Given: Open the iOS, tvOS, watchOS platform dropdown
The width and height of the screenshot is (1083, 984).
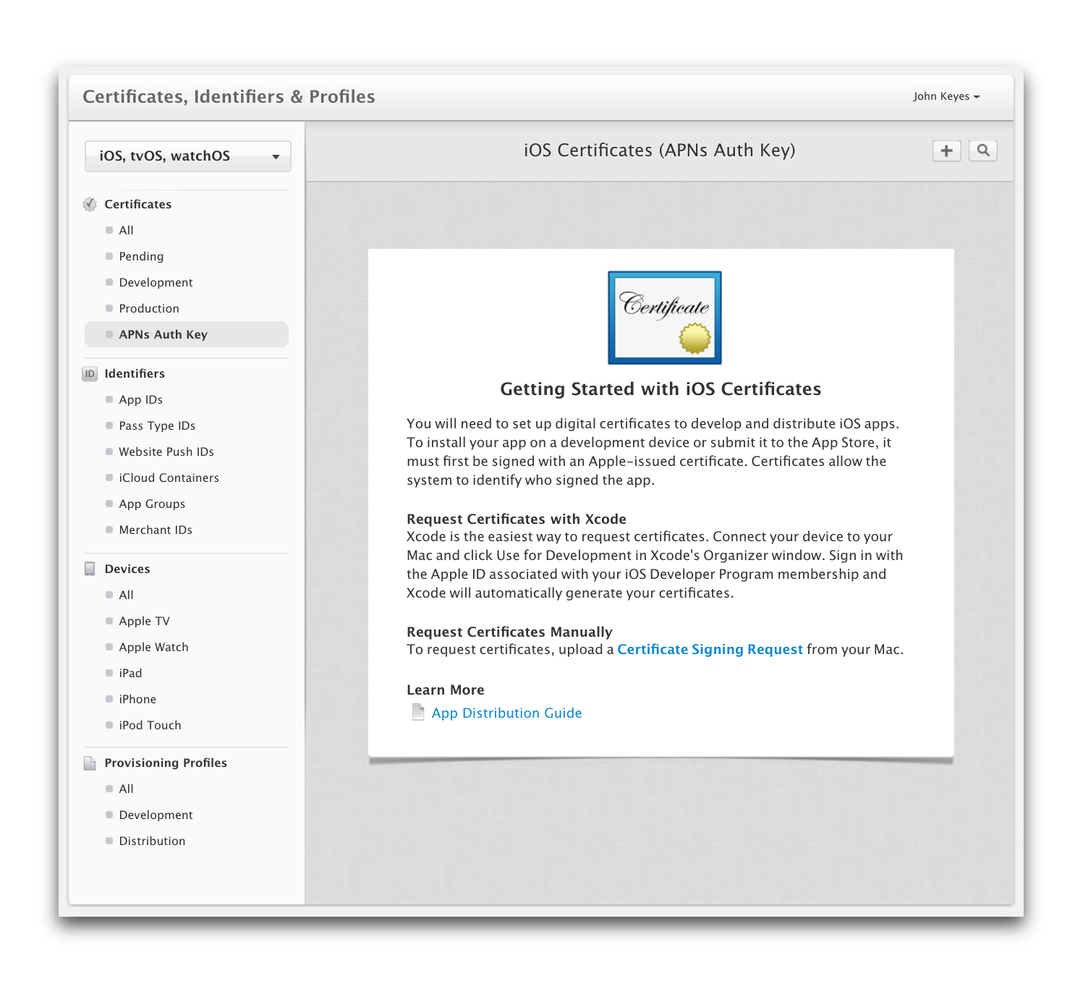Looking at the screenshot, I should coord(188,156).
